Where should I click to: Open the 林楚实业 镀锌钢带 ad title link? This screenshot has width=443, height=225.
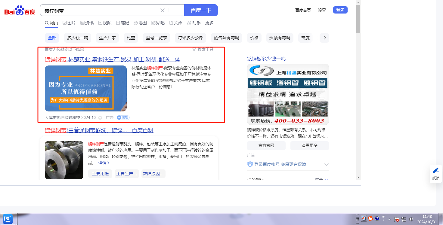pyautogui.click(x=113, y=59)
